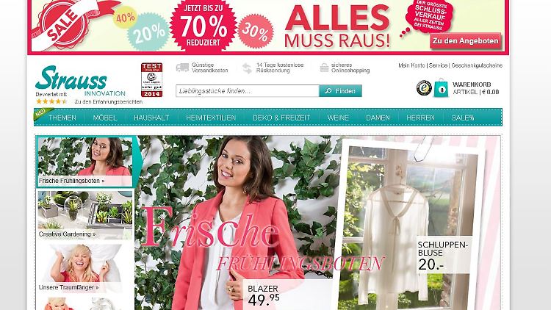This screenshot has width=551, height=310.
Task: Open the shopping bag cart icon
Action: [441, 88]
